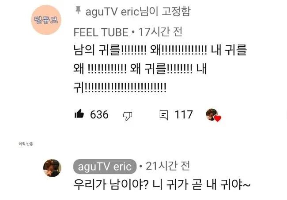Open the aguTV eric reply avatar
287x200 pixels.
tap(52, 168)
